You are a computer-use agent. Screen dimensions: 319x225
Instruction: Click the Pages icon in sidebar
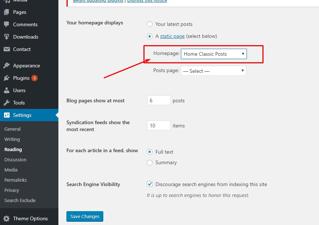[x=7, y=12]
